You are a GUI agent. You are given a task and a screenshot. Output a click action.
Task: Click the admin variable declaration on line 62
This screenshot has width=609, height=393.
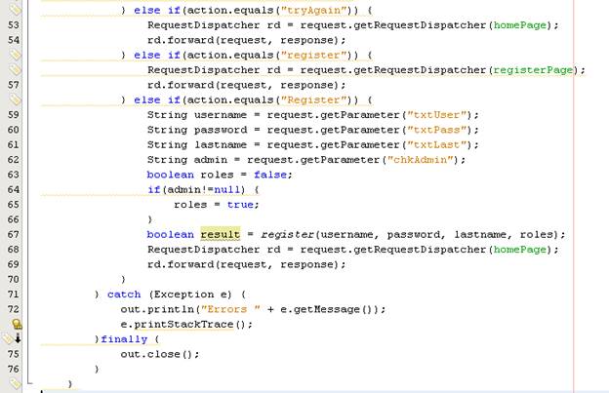tap(211, 160)
